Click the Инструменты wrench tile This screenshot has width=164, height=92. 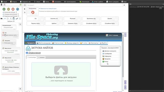click(x=33, y=11)
